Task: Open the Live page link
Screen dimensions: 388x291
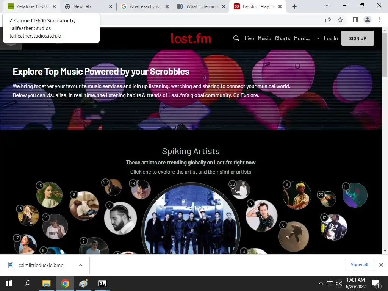Action: 249,38
